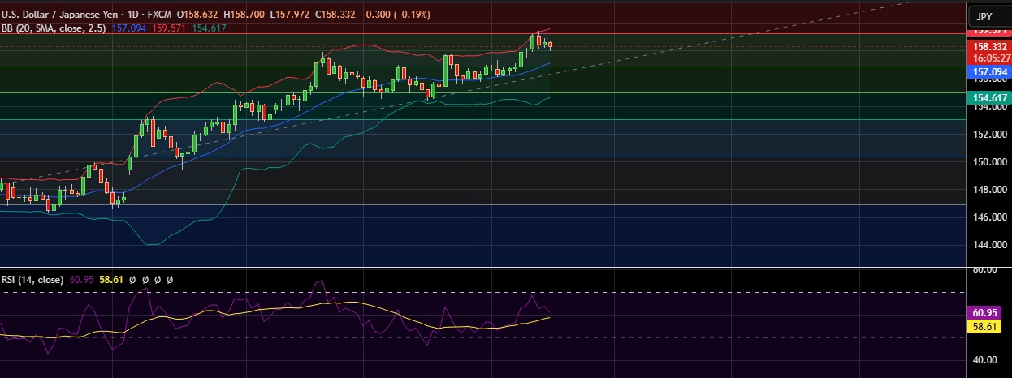Select the BB (20, SMA, close, 2.5) indicator legend
Image resolution: width=1012 pixels, height=378 pixels.
[x=54, y=28]
